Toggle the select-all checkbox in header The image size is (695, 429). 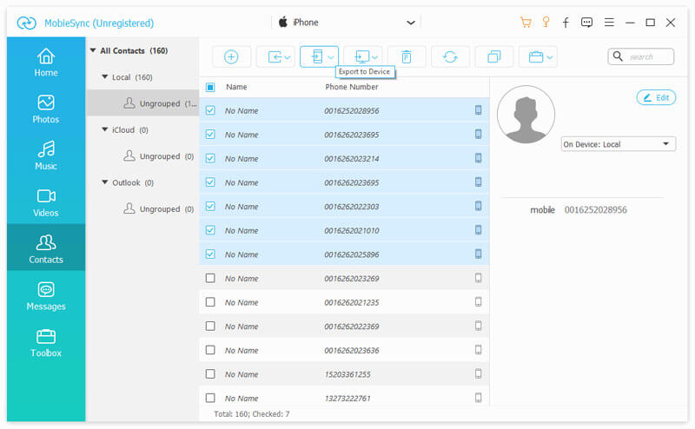point(210,88)
